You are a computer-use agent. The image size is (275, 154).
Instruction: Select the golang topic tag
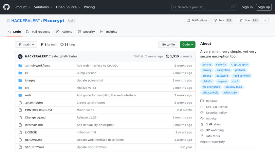(x=207, y=65)
